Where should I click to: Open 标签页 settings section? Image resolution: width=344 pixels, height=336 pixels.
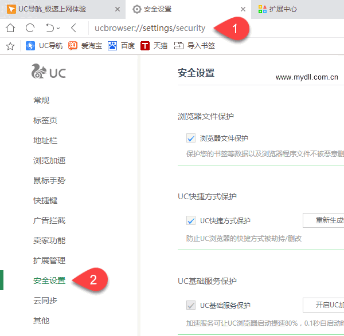coord(45,120)
